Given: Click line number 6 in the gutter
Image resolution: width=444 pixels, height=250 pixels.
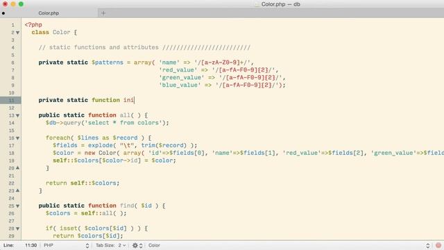Looking at the screenshot, I should pyautogui.click(x=12, y=62).
